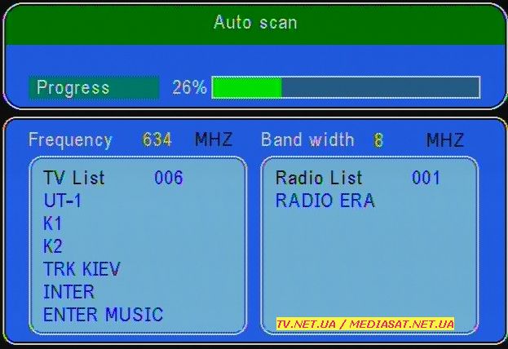This screenshot has width=508, height=349.
Task: Click the Auto scan title bar
Action: coord(254,23)
